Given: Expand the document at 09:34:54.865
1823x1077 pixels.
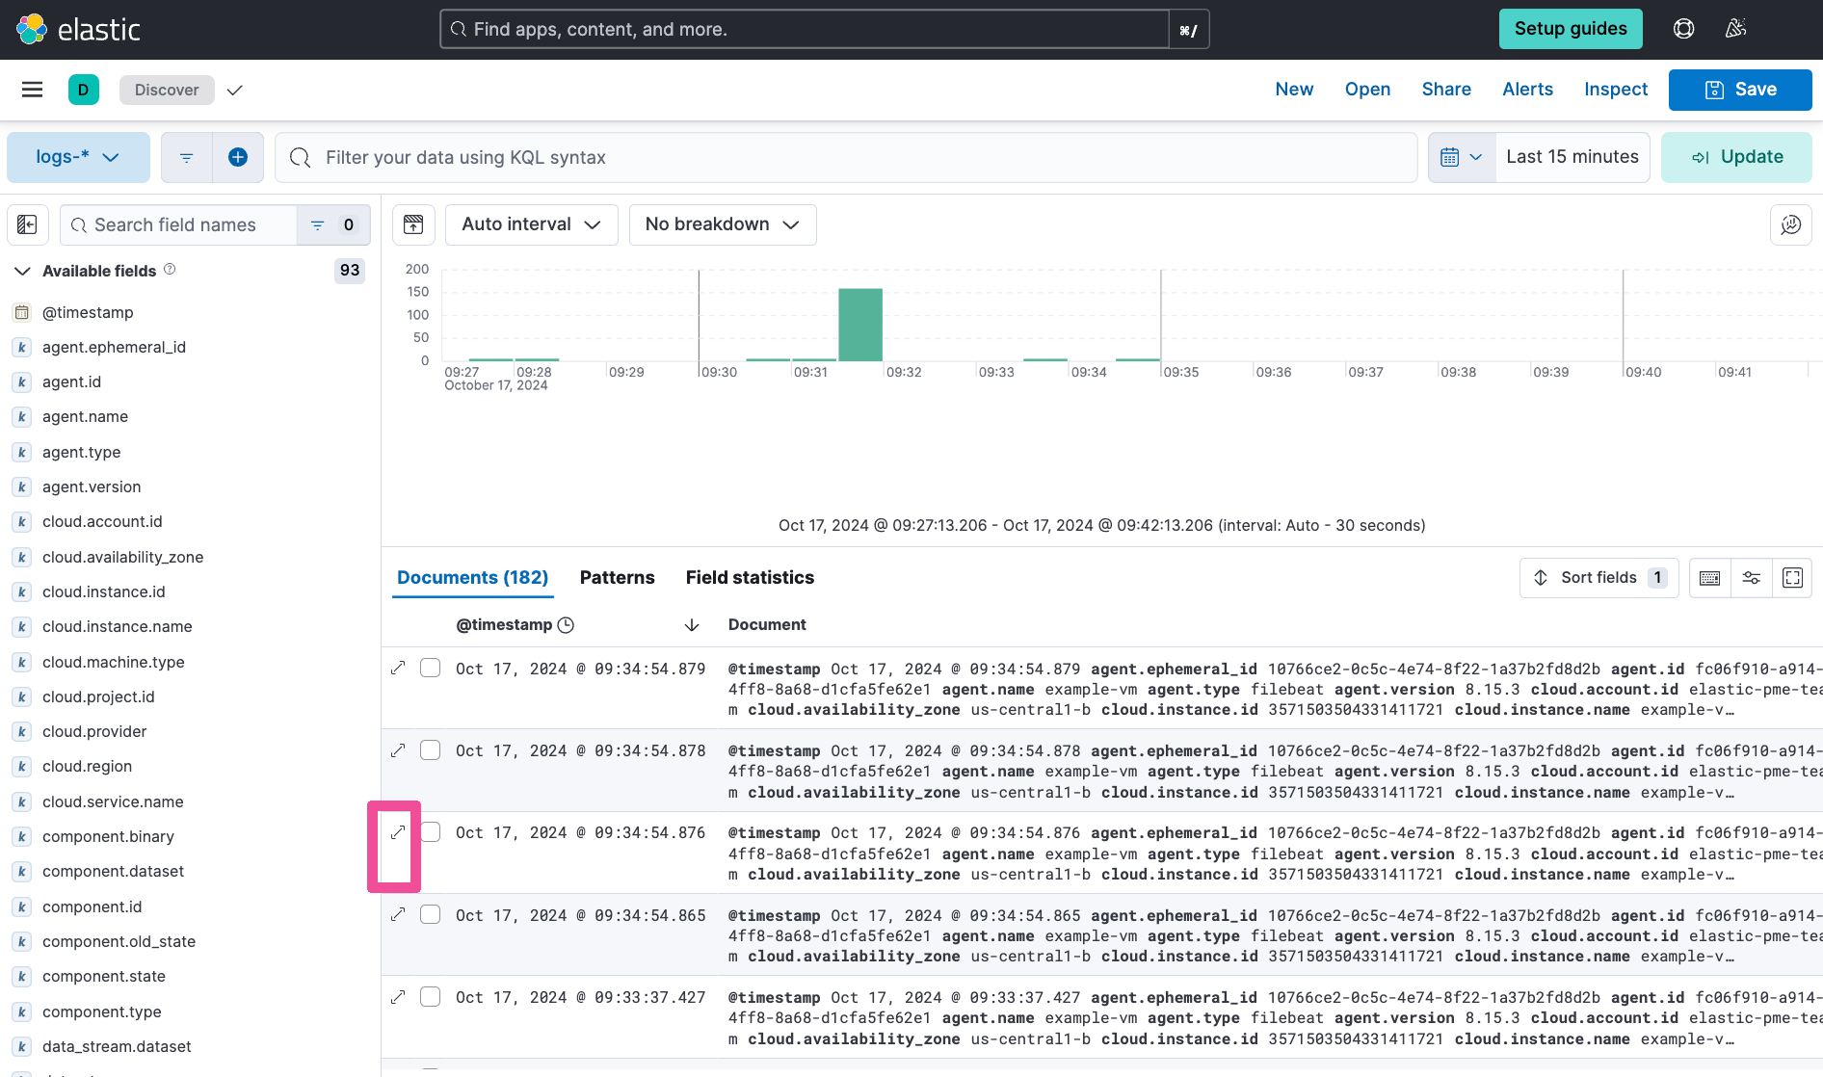Looking at the screenshot, I should tap(398, 914).
